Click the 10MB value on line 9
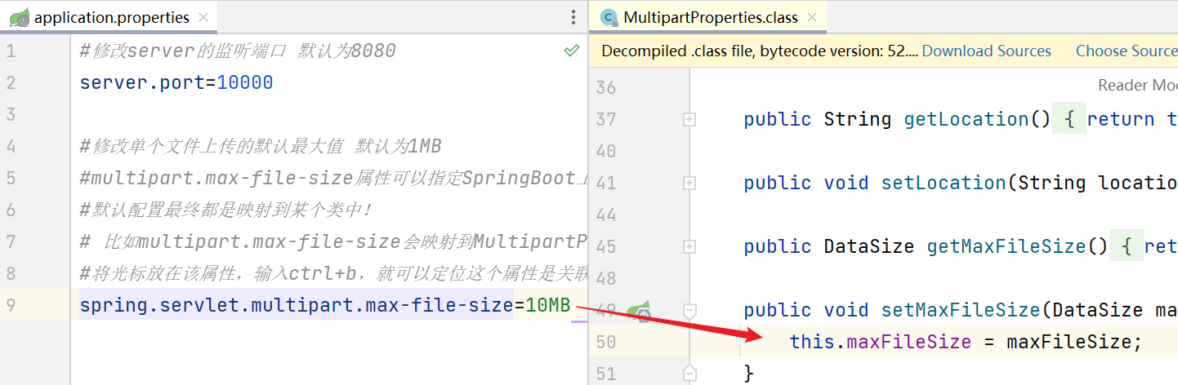 tap(547, 306)
